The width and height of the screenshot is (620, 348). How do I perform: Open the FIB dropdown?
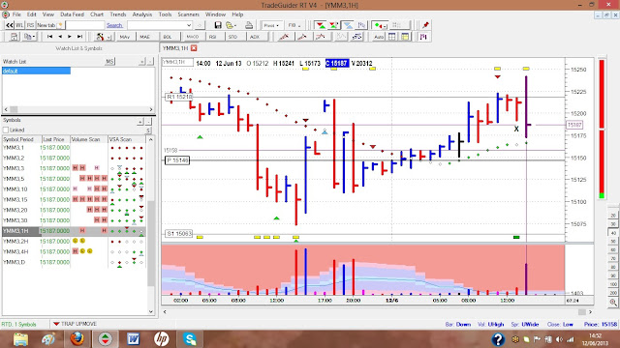click(294, 25)
